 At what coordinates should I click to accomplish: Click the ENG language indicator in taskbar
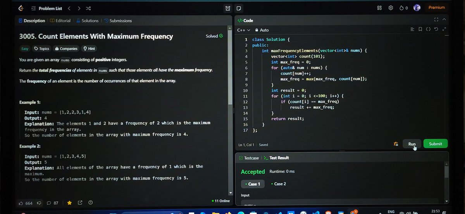click(391, 212)
